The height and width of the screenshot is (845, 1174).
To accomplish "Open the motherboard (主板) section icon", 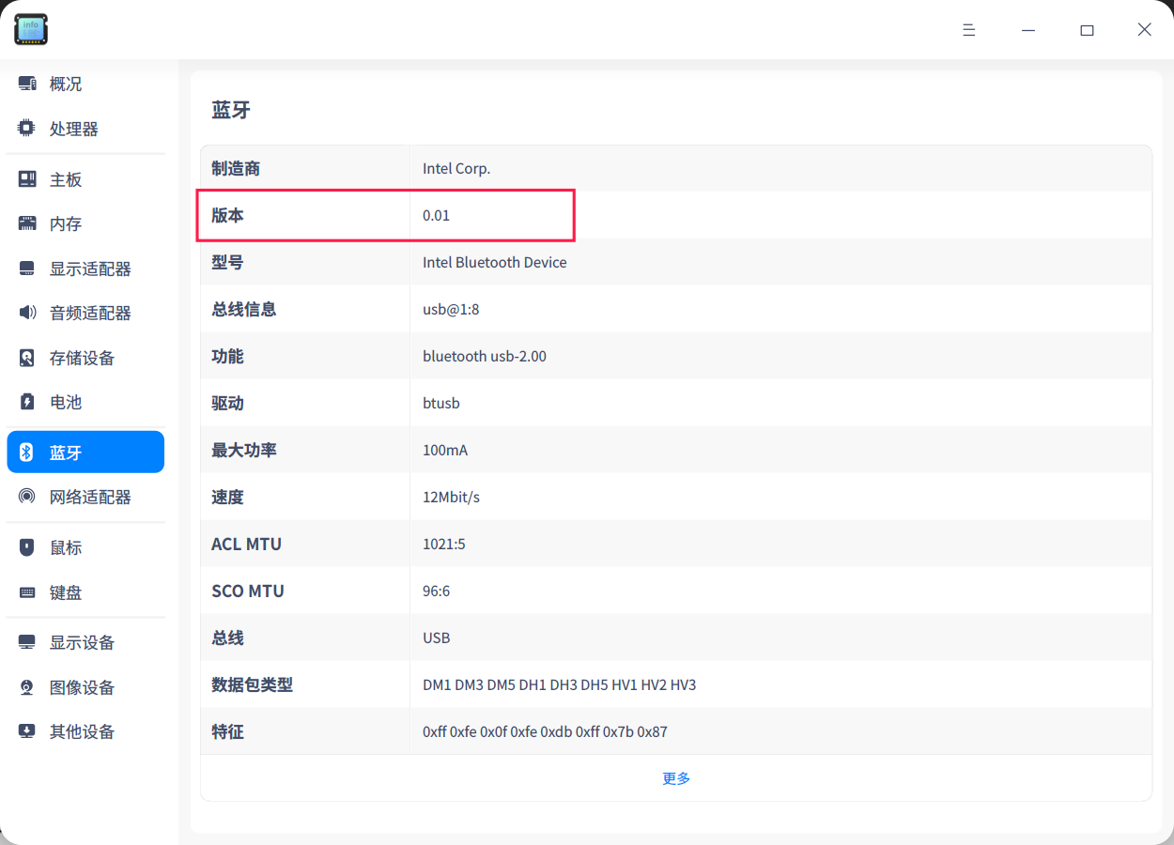I will (x=26, y=178).
